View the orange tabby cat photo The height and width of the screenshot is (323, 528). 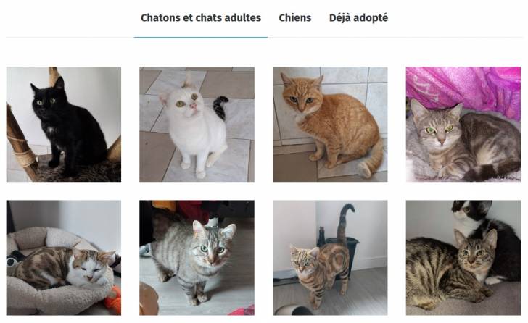(x=330, y=125)
